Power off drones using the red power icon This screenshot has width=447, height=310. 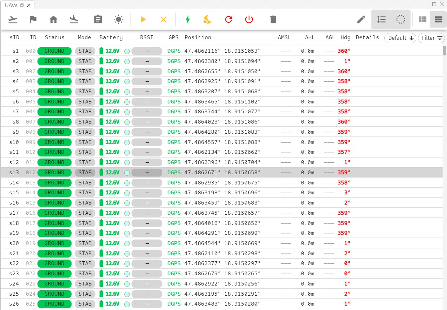pos(249,19)
